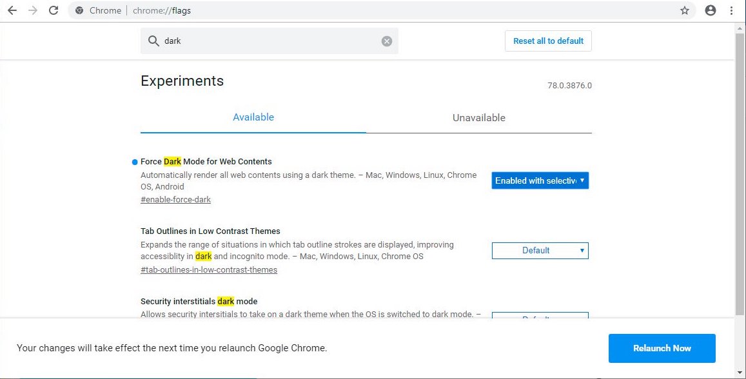Reload the chrome://flags page
The image size is (746, 379).
click(x=54, y=10)
